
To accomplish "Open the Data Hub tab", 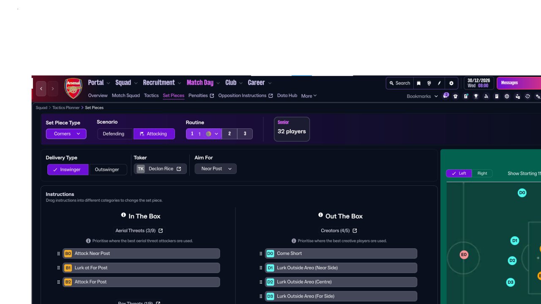I will coord(287,95).
